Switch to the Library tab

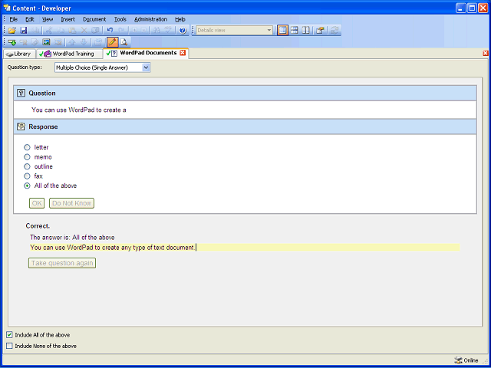pos(19,54)
